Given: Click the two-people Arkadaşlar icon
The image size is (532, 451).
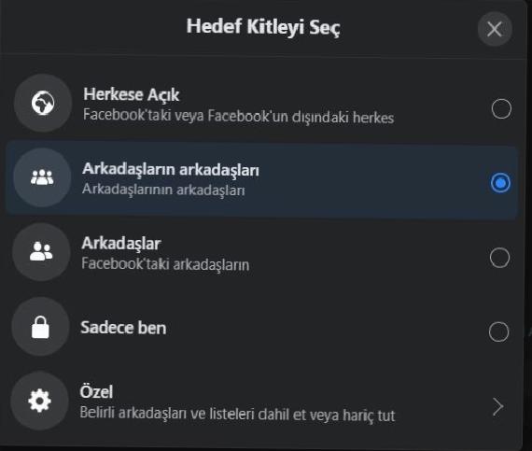Looking at the screenshot, I should pyautogui.click(x=41, y=252).
